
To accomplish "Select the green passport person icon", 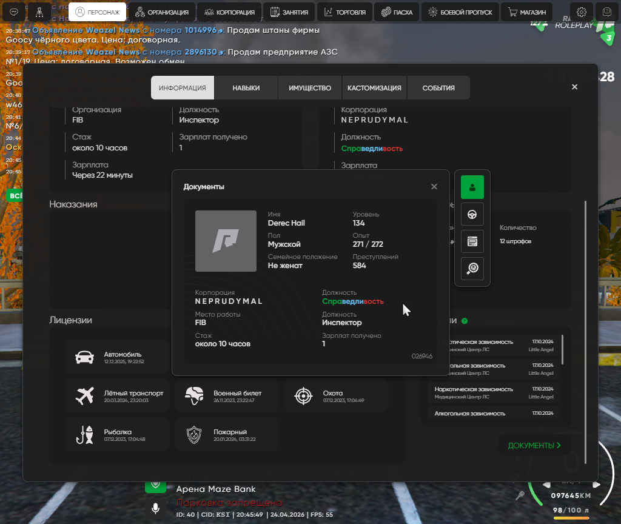I will click(472, 187).
